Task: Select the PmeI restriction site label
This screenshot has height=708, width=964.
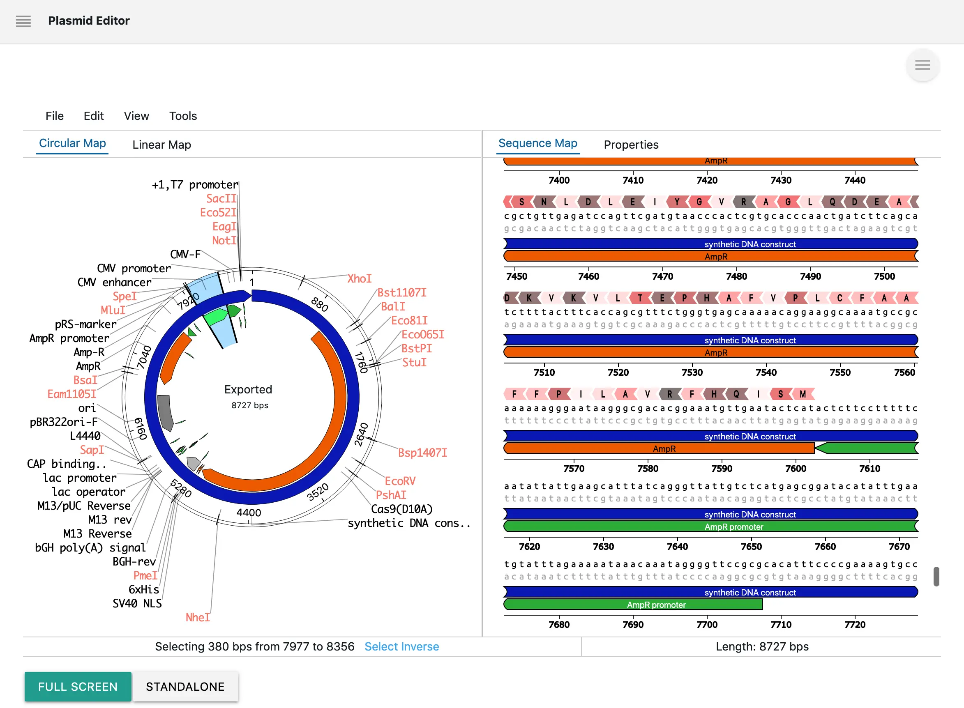Action: (x=145, y=576)
